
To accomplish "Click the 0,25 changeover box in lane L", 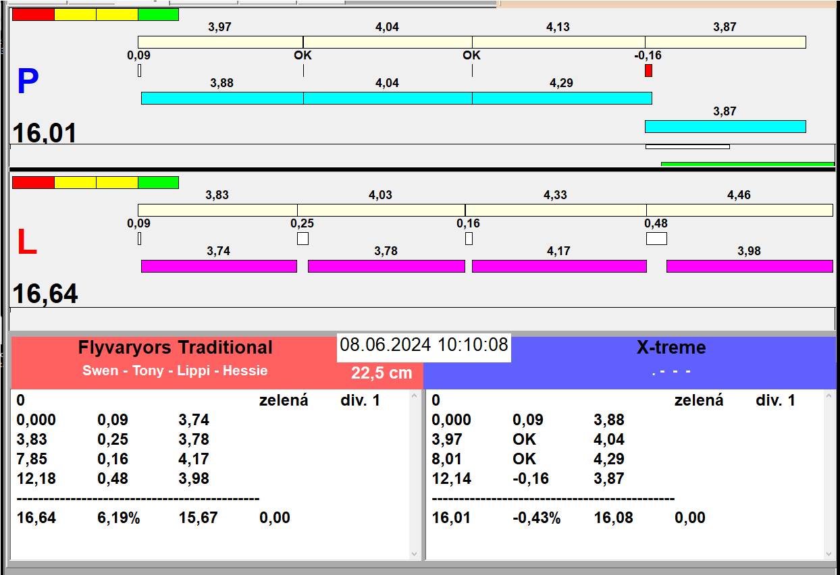I will (x=303, y=238).
